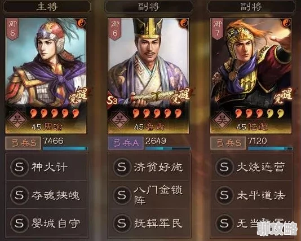The image size is (301, 241).
Task: Open the 火烧连营 skill entry
Action: click(x=251, y=167)
